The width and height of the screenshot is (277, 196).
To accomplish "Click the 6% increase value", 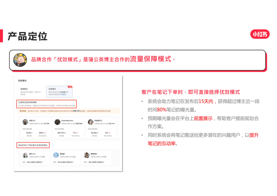I will 107,133.
